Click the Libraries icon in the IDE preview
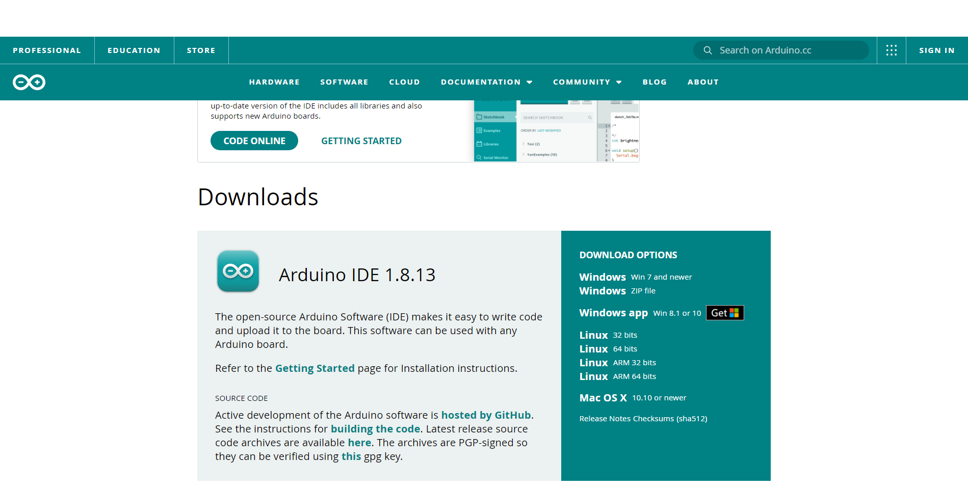This screenshot has width=968, height=489. (478, 144)
